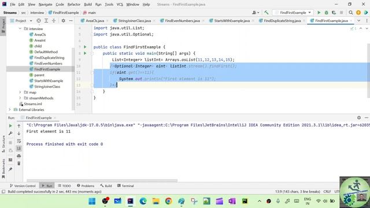The height and width of the screenshot is (208, 370).
Task: Expand all nodes in Project panel
Action: point(46,21)
